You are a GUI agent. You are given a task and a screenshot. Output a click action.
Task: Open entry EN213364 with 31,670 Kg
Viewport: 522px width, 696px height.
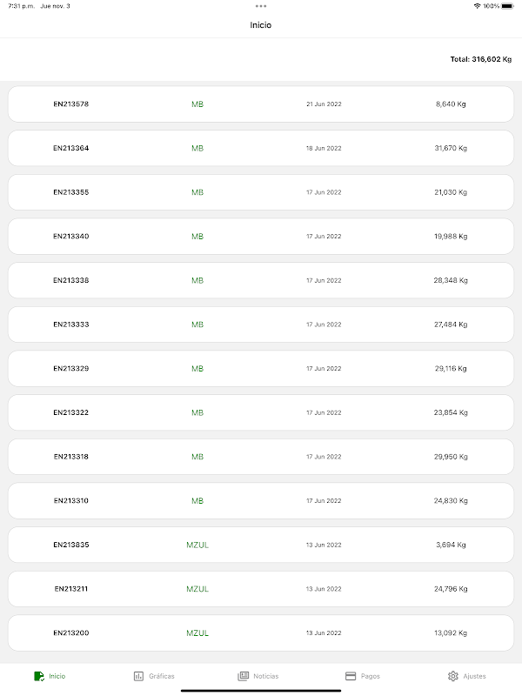[x=261, y=148]
